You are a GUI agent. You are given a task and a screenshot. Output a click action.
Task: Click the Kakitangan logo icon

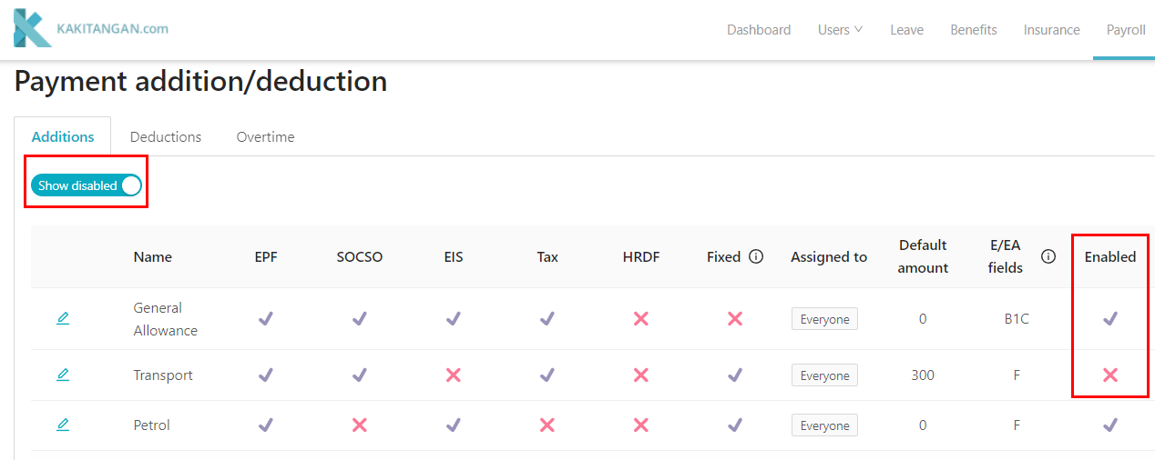(32, 28)
